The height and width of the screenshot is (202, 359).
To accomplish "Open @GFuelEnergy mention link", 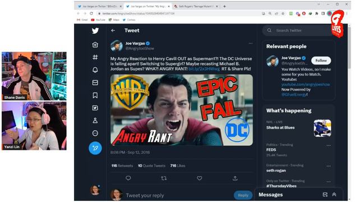I will coord(294,94).
